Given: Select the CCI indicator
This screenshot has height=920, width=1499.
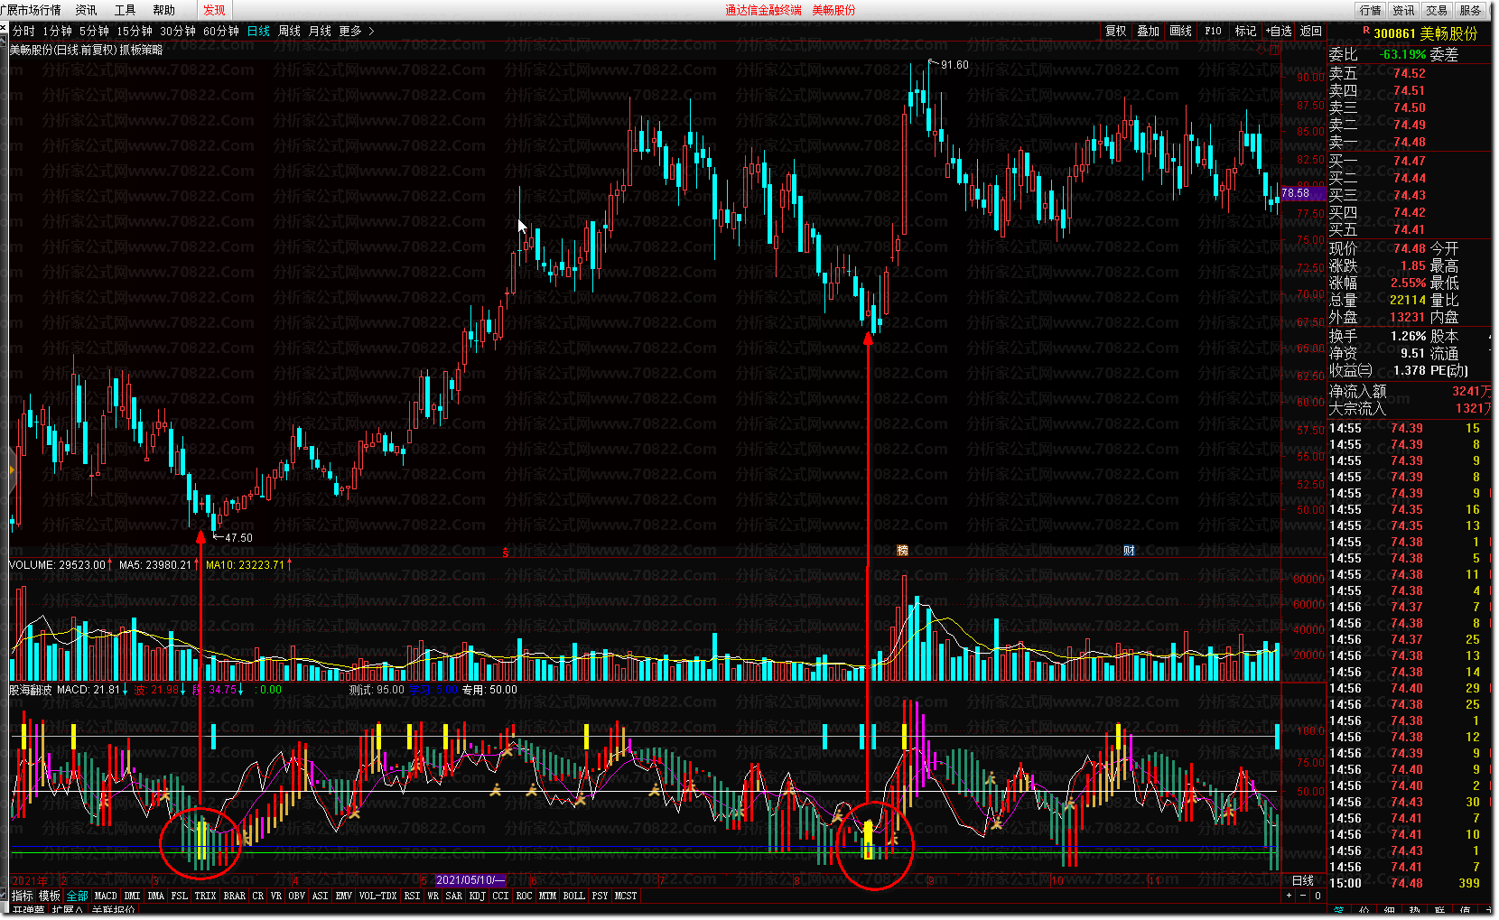Looking at the screenshot, I should (501, 896).
